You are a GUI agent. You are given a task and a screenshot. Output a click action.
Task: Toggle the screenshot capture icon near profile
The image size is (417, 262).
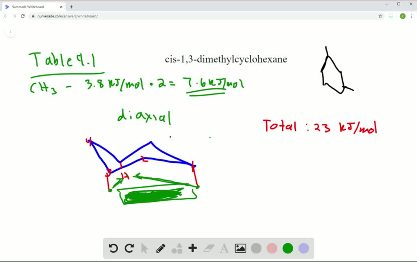tap(391, 16)
